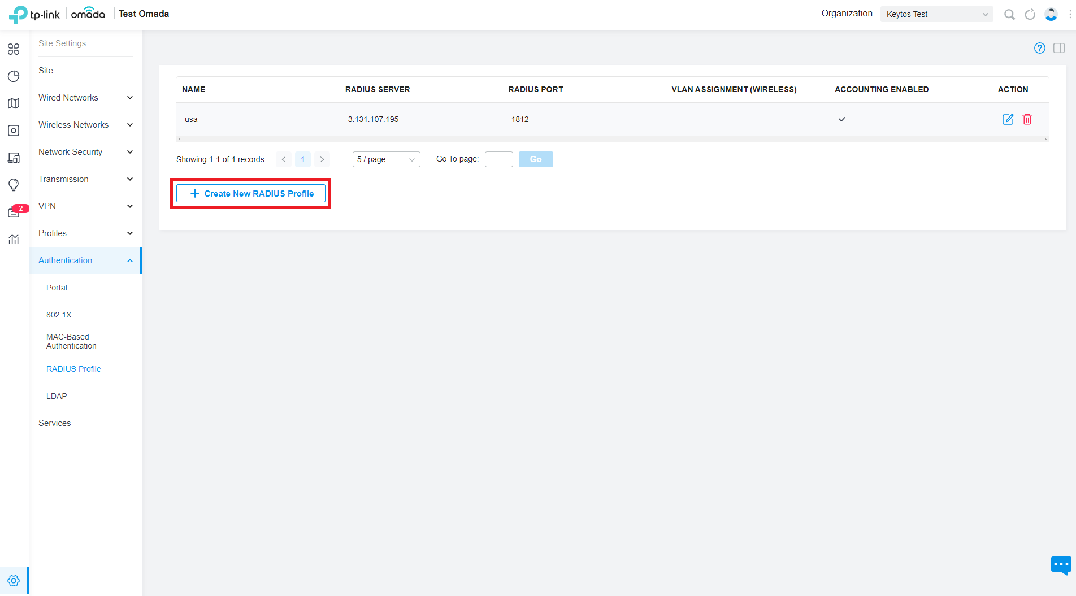Edit the usa RADIUS profile
Image resolution: width=1076 pixels, height=596 pixels.
1008,119
